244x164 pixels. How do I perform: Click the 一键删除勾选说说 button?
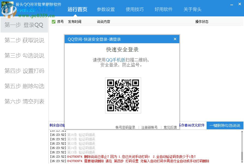[225, 125]
